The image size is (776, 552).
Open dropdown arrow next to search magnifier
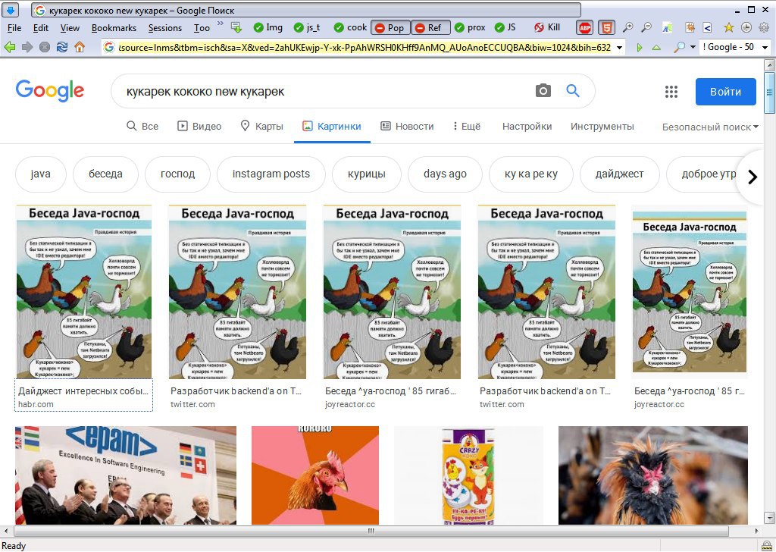click(693, 47)
